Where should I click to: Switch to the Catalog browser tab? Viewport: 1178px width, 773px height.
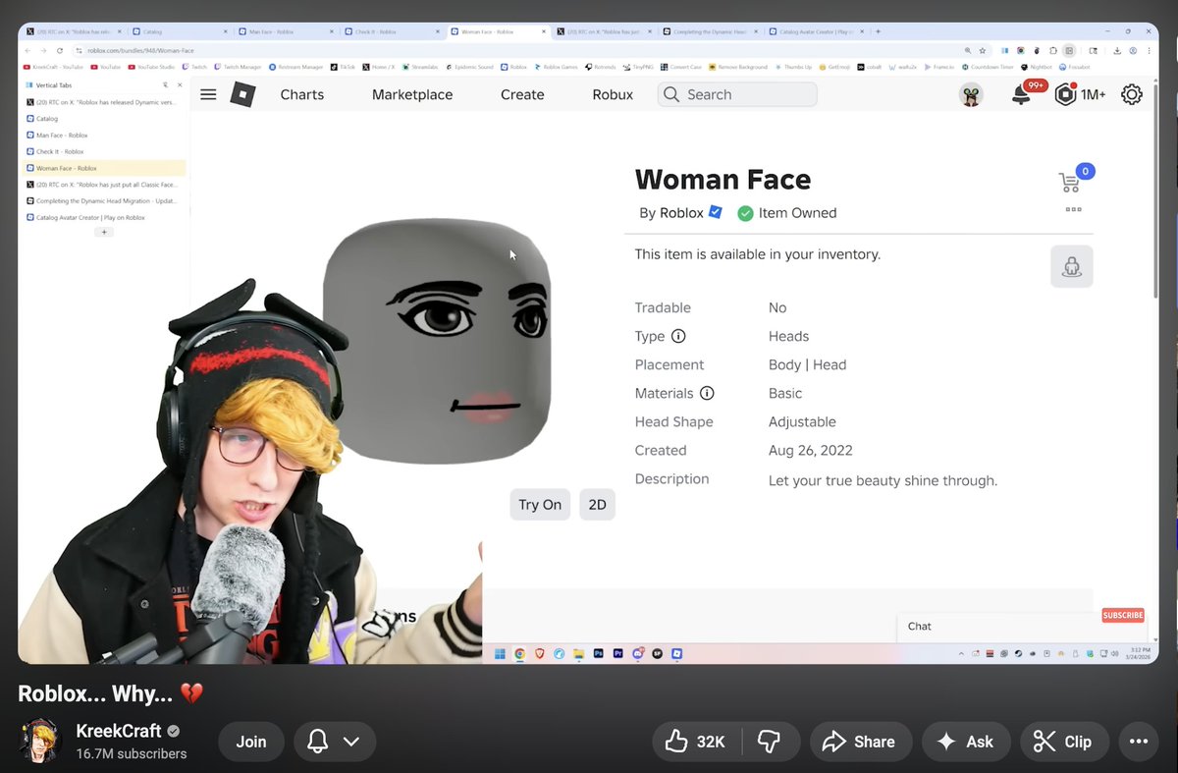coord(180,31)
